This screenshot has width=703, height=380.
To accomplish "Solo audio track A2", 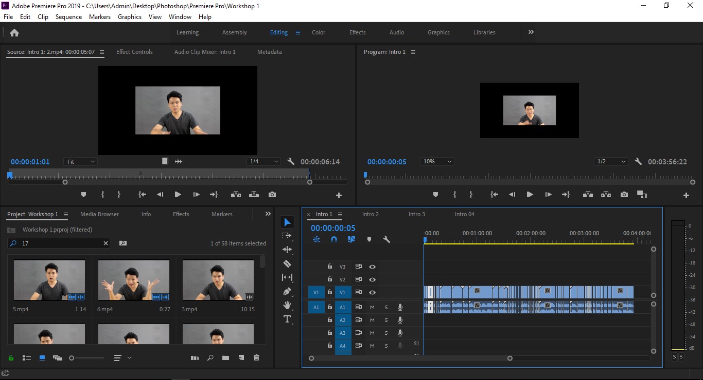I will pyautogui.click(x=386, y=320).
